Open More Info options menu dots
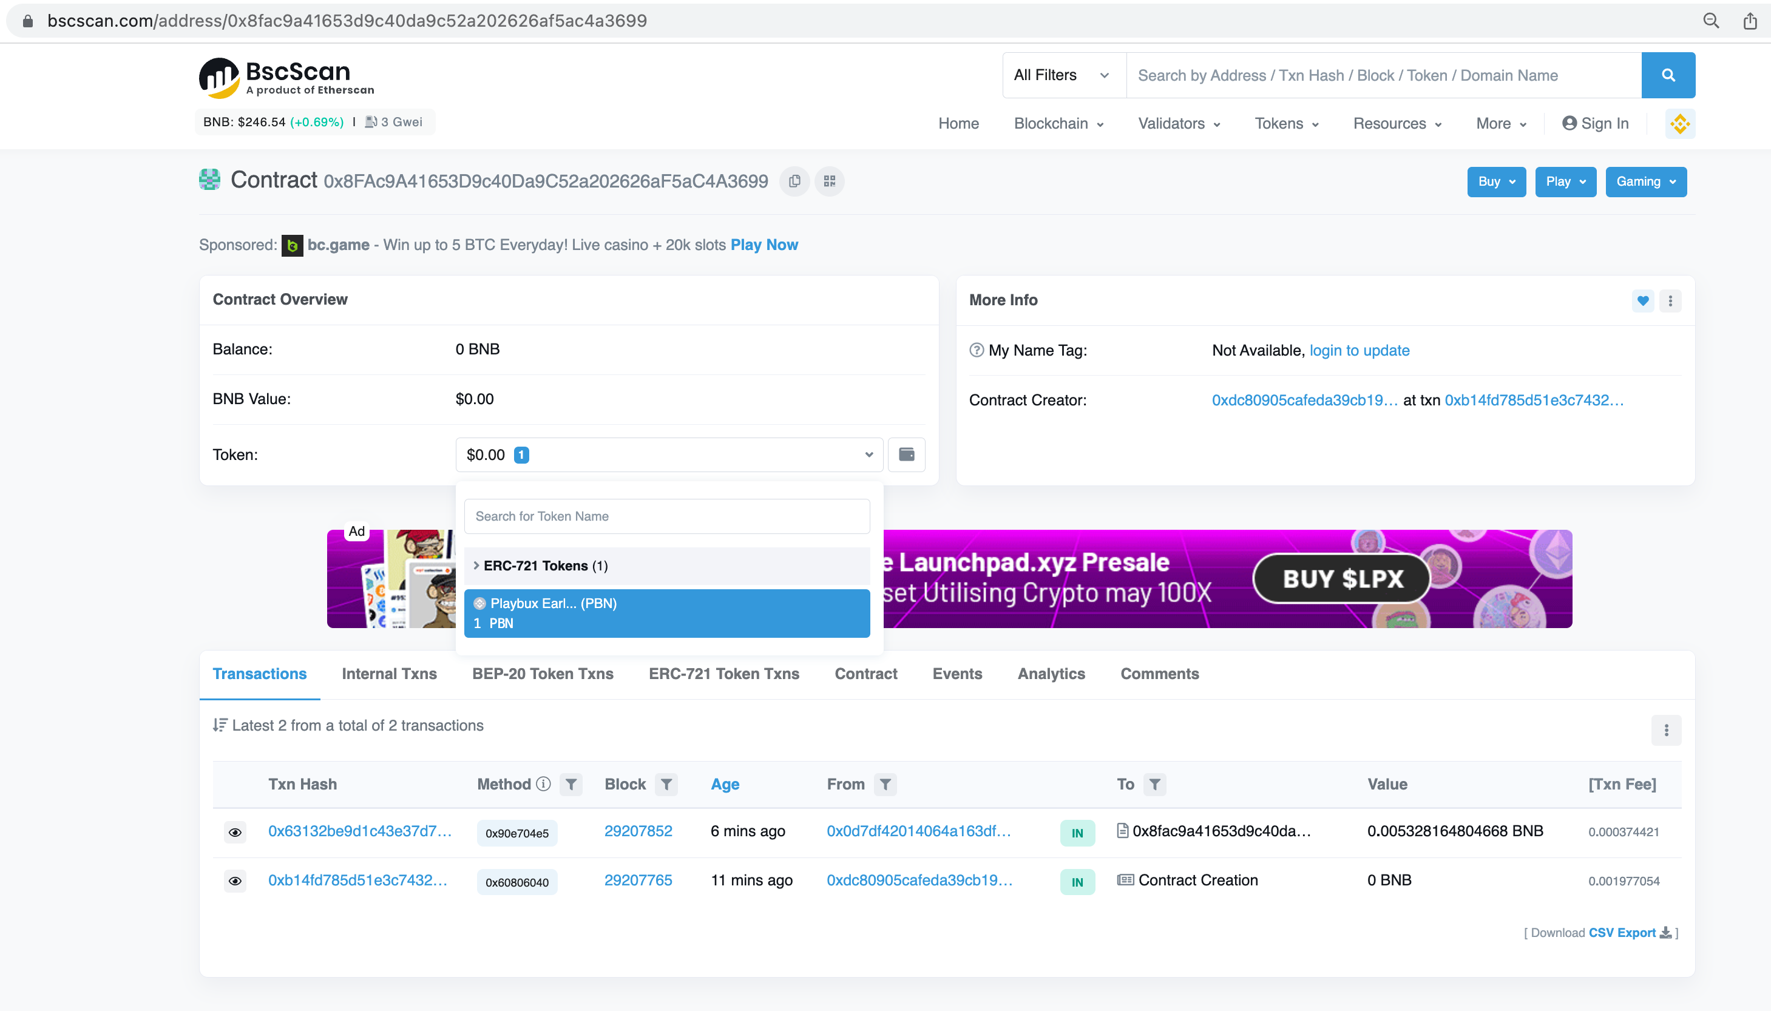The height and width of the screenshot is (1011, 1771). [1670, 300]
